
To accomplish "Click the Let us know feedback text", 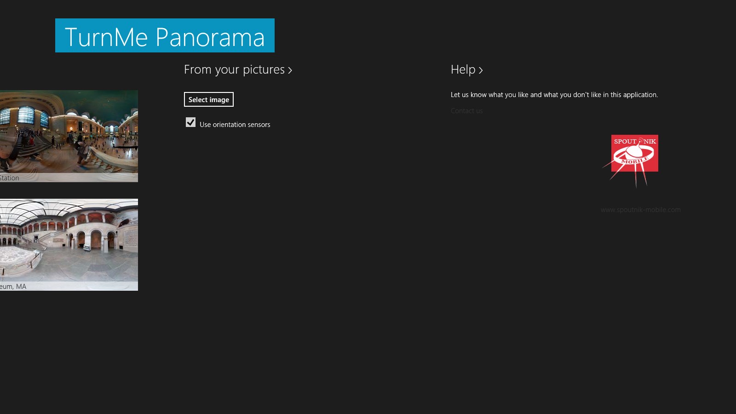I will [x=554, y=95].
